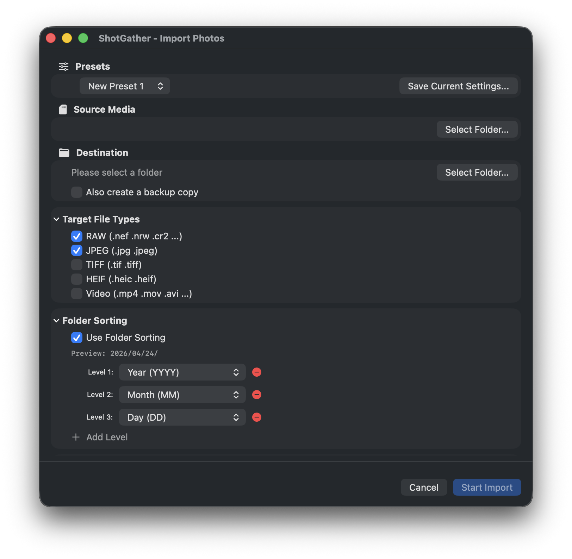Open the New Preset 1 dropdown
572x559 pixels.
[x=125, y=86]
